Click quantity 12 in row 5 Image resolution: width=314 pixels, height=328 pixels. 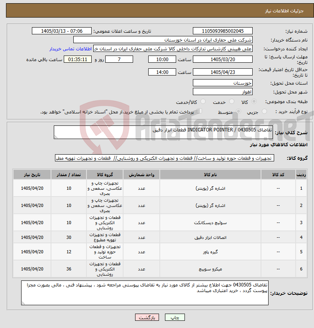tap(69, 252)
